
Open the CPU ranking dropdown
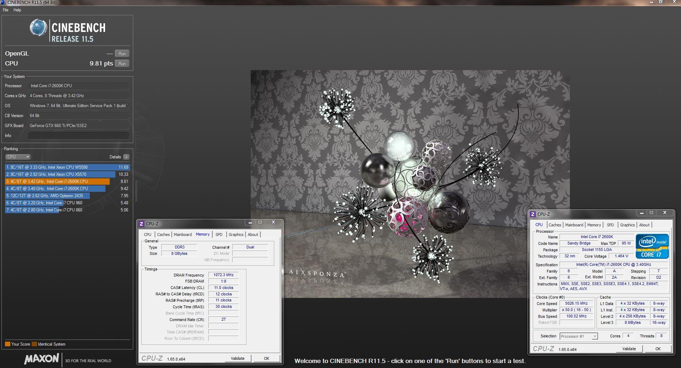(x=18, y=157)
